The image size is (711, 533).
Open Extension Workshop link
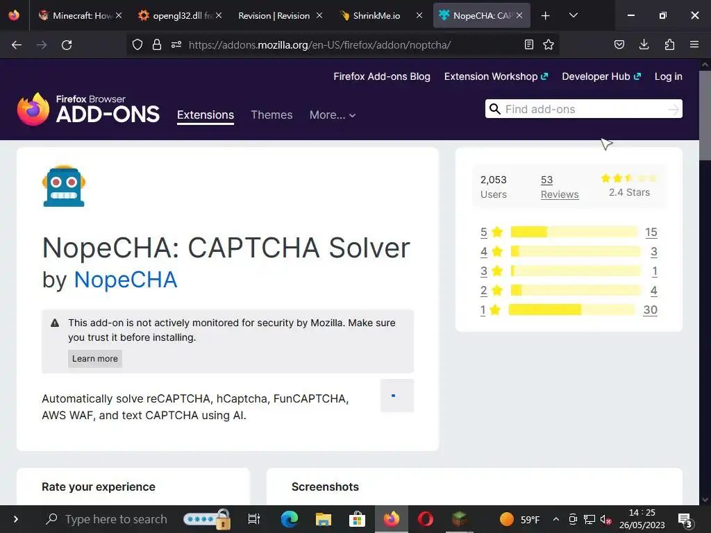(496, 76)
